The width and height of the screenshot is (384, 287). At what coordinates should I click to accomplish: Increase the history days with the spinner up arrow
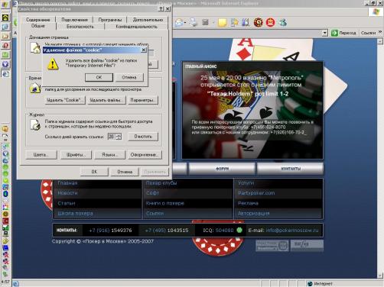[119, 134]
